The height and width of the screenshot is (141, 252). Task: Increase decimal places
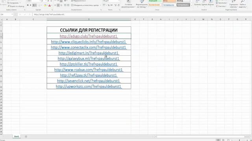coord(115,5)
